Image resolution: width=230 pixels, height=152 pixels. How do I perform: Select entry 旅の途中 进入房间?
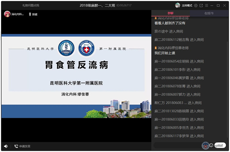(169, 31)
